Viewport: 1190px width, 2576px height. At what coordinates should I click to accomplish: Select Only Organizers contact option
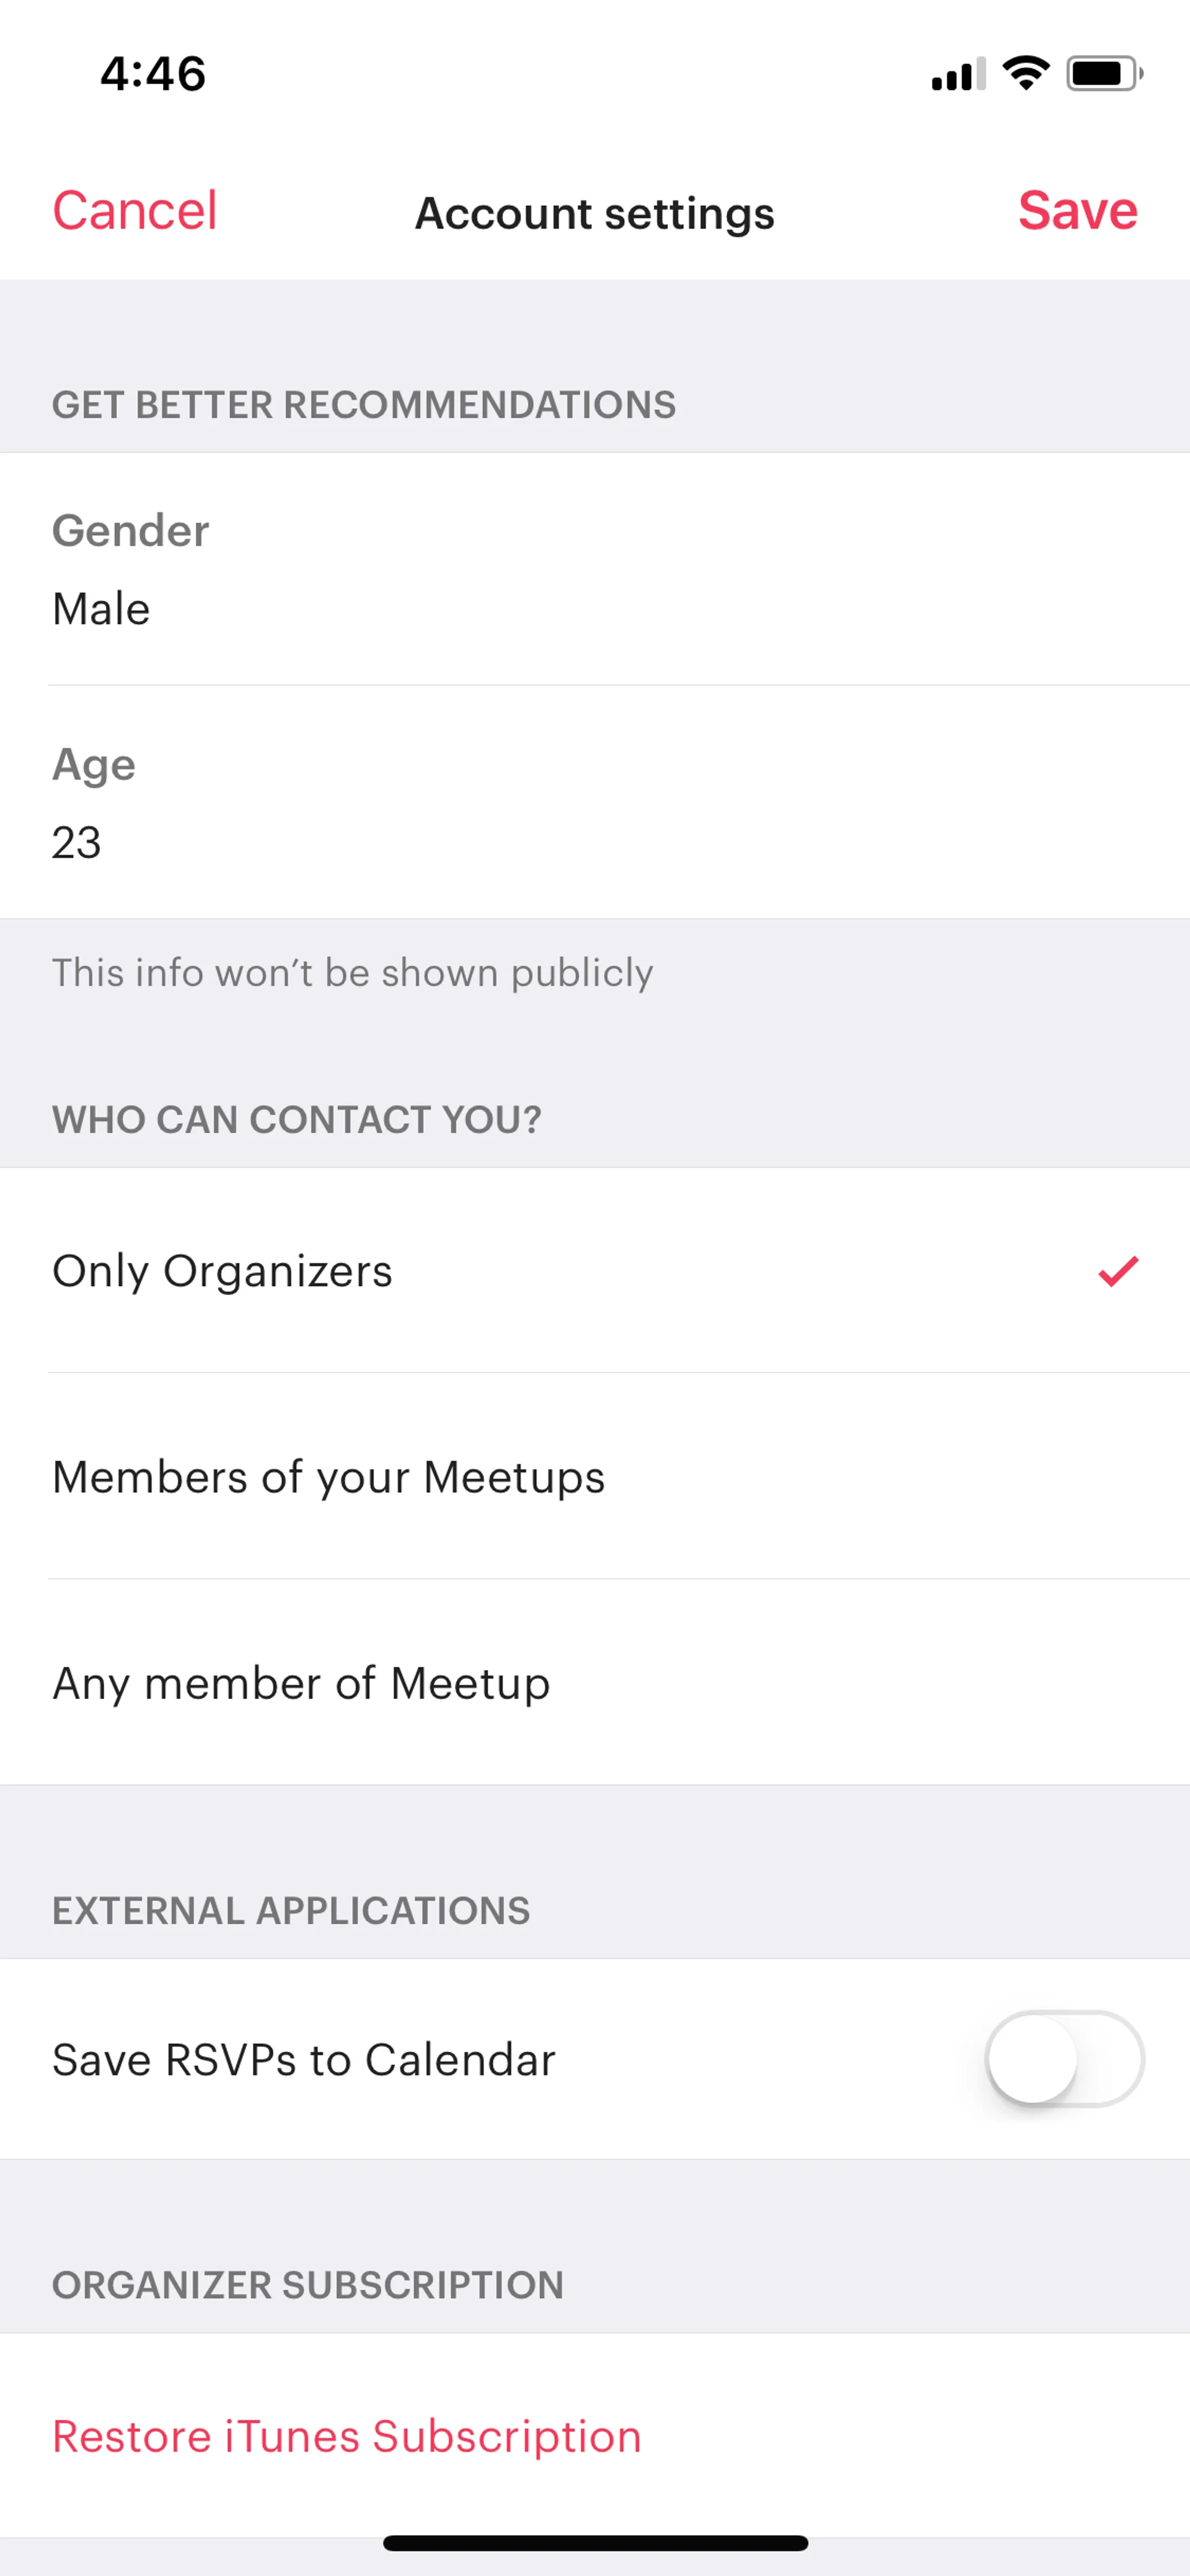[222, 1271]
